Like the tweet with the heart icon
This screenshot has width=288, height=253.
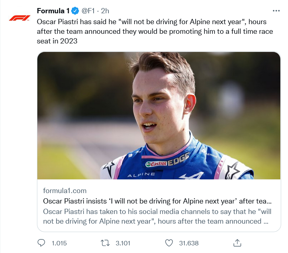(169, 243)
